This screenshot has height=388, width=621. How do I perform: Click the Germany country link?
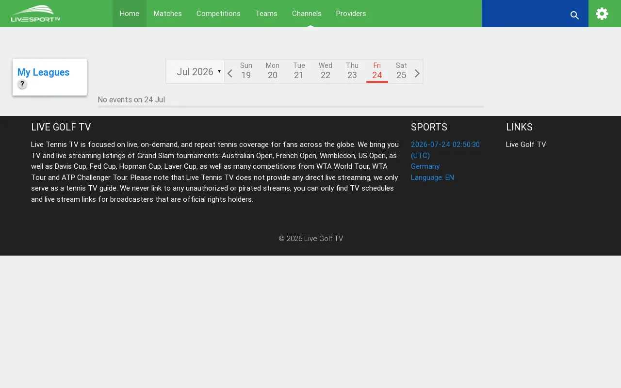425,166
